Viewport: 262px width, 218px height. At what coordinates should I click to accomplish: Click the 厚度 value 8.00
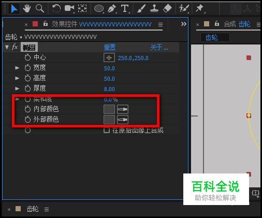(109, 89)
